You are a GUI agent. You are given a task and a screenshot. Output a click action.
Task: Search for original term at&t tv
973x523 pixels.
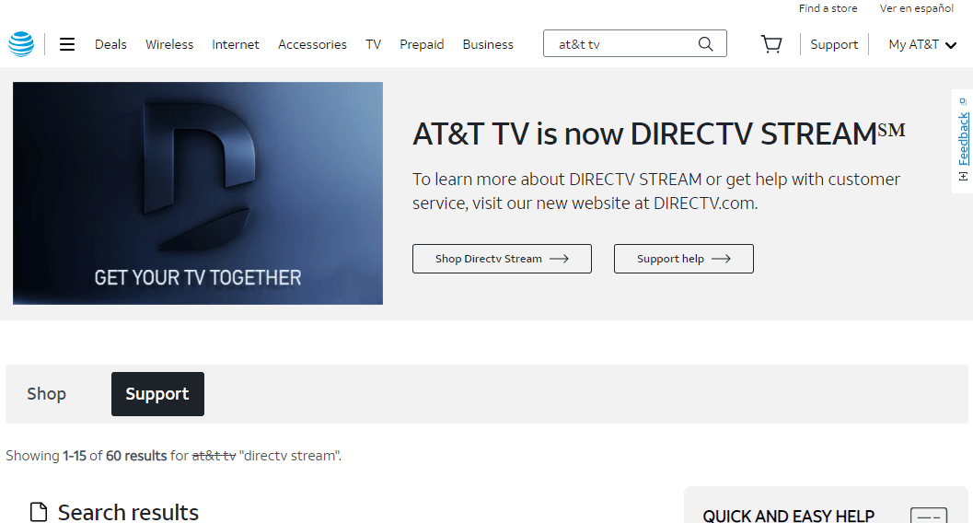214,456
